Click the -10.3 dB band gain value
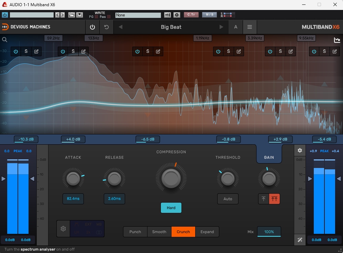Image resolution: width=343 pixels, height=253 pixels. tap(26, 140)
